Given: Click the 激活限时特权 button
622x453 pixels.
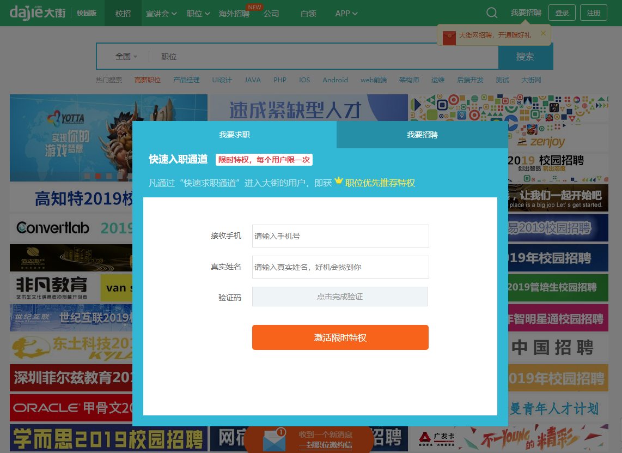Looking at the screenshot, I should [340, 337].
